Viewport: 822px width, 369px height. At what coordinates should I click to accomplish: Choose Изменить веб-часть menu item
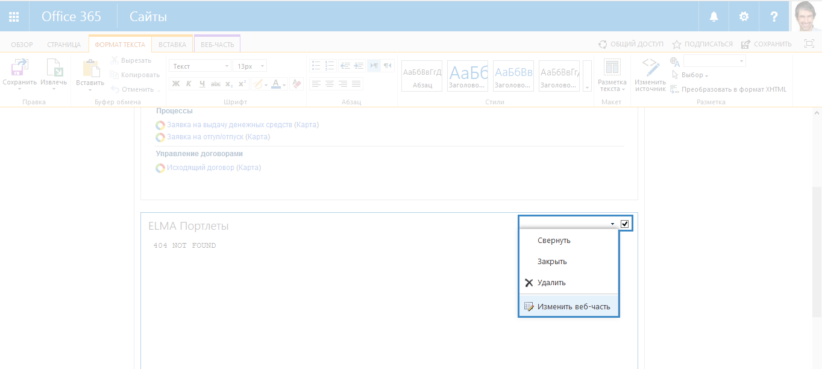[x=569, y=306]
